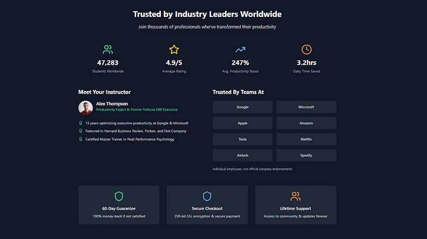
Task: Click the Alex Thompson instructor name
Action: tap(112, 104)
